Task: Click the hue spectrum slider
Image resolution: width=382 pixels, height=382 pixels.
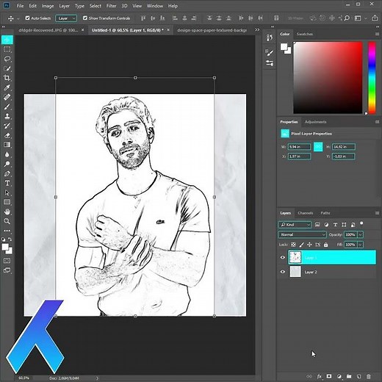Action: (372, 78)
